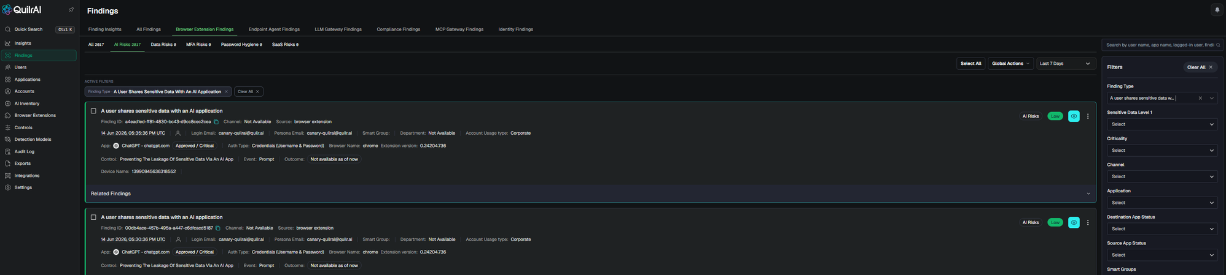
Task: Click the user icon on 05:35:36 PM finding
Action: (x=178, y=134)
